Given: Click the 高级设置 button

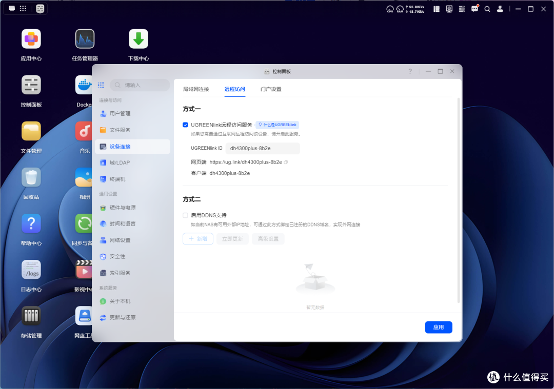Looking at the screenshot, I should click(268, 239).
